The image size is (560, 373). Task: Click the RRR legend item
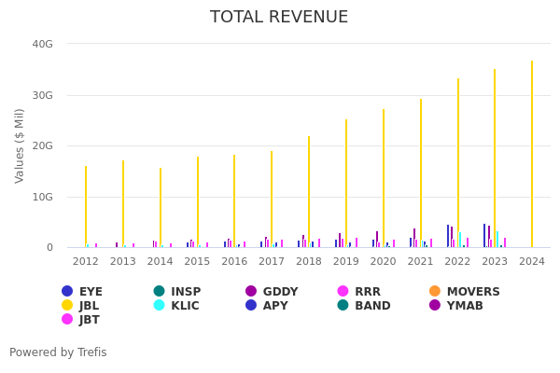(x=358, y=292)
